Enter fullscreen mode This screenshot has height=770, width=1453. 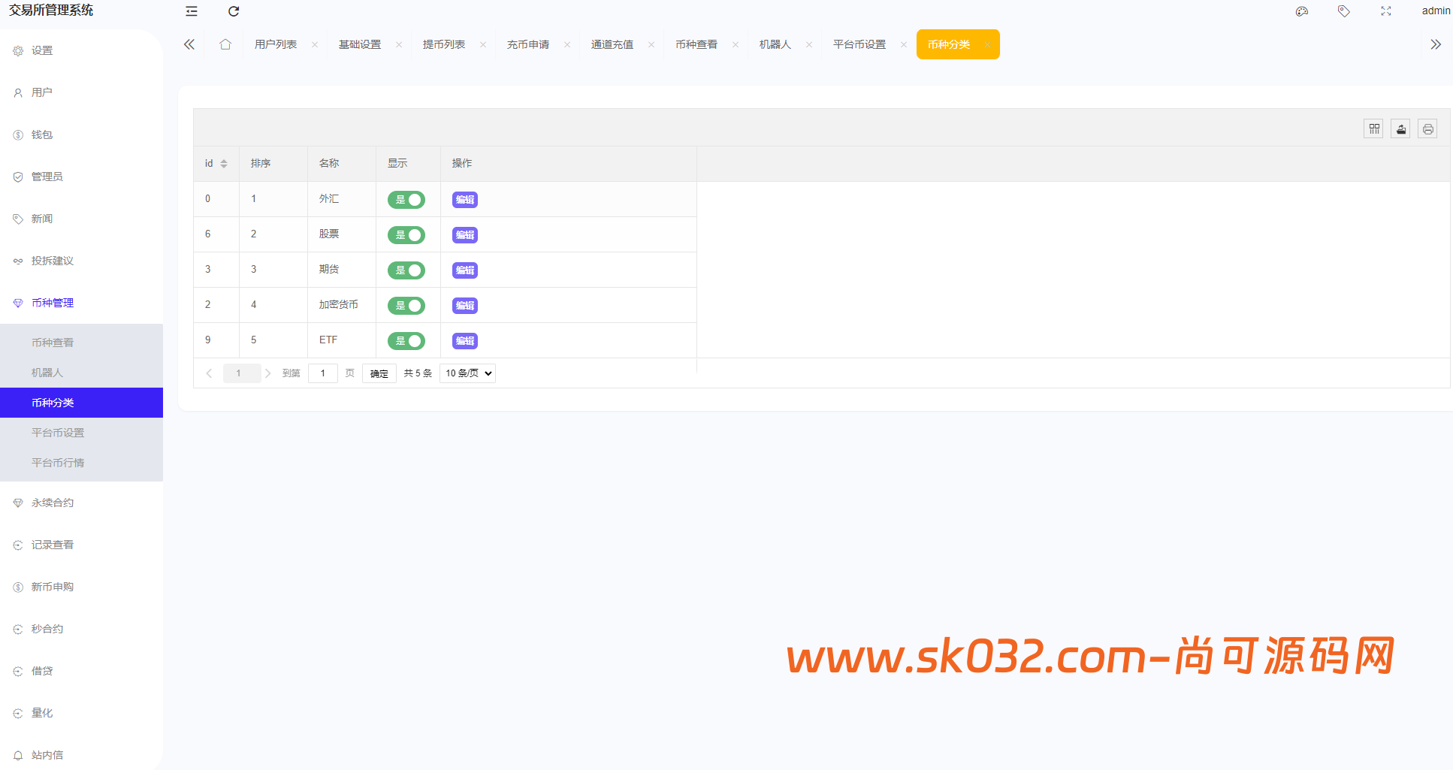click(1386, 11)
